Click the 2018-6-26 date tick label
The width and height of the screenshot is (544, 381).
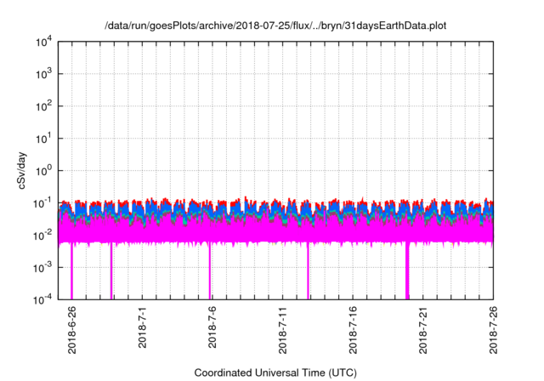[x=72, y=330]
